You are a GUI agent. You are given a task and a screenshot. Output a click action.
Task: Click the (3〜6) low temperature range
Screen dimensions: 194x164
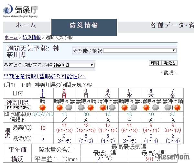point(86,141)
